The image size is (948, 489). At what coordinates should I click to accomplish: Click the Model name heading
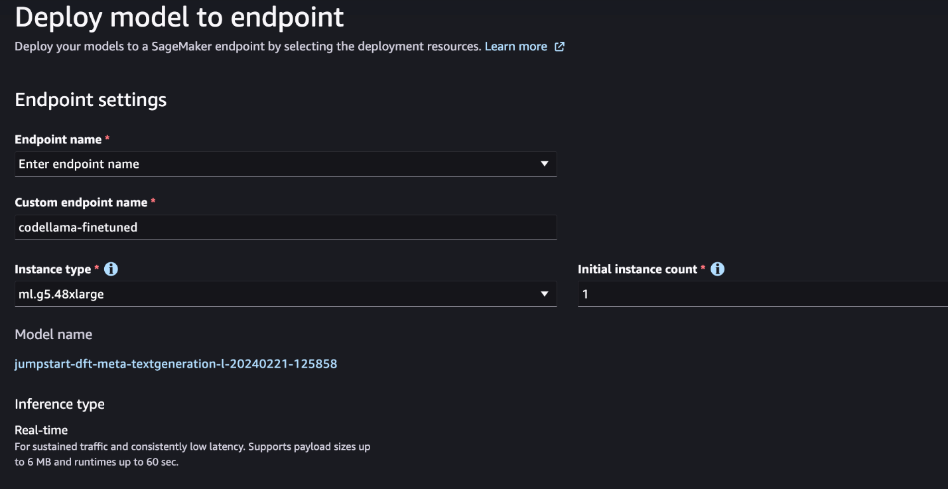point(53,334)
